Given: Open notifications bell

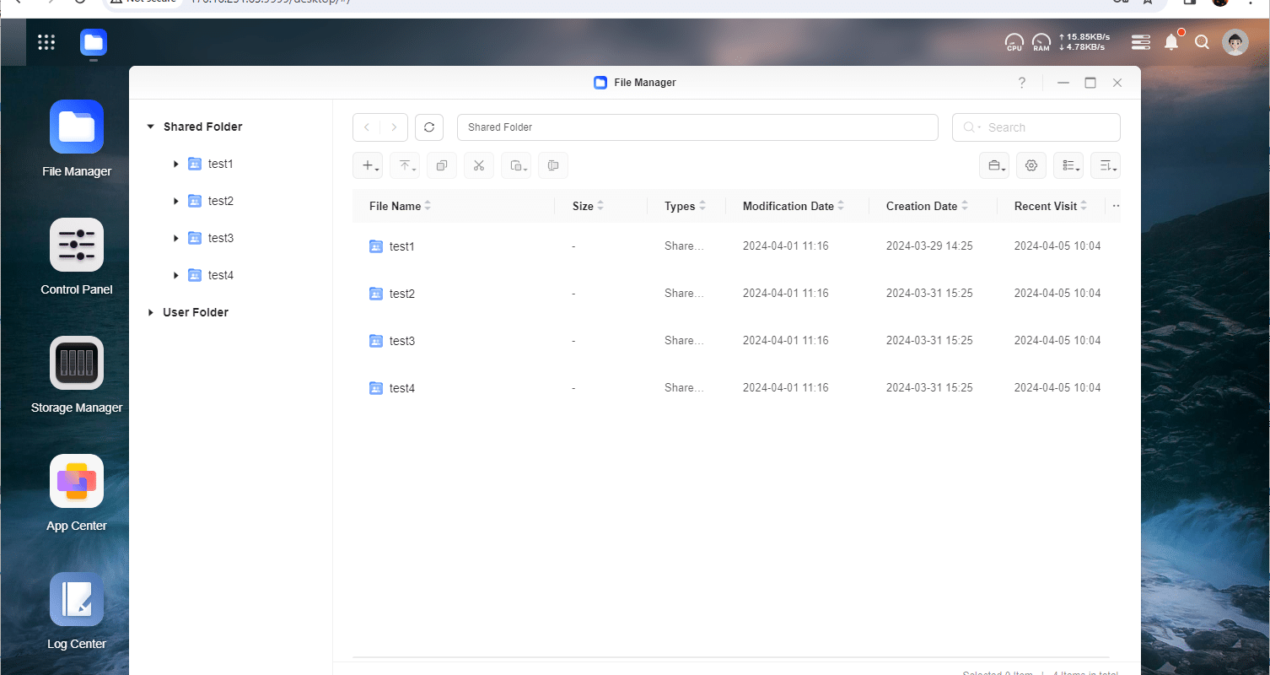Looking at the screenshot, I should [1171, 42].
